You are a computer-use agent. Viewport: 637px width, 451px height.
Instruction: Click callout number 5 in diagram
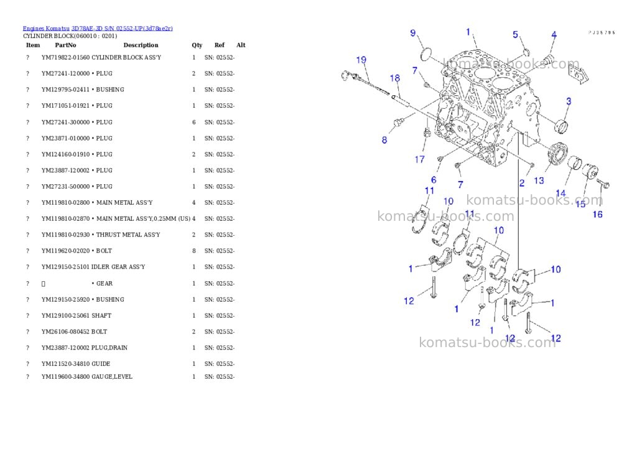pos(515,35)
